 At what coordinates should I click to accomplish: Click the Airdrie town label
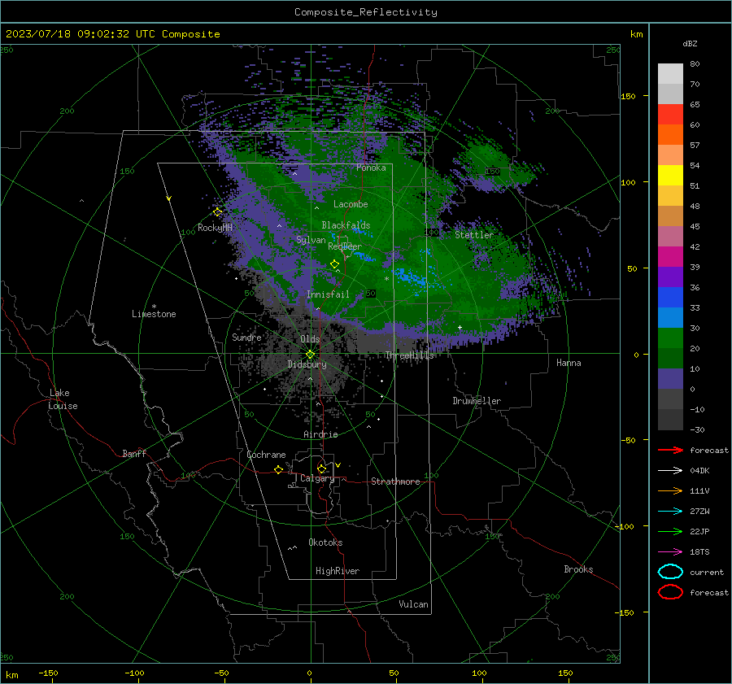(x=320, y=434)
